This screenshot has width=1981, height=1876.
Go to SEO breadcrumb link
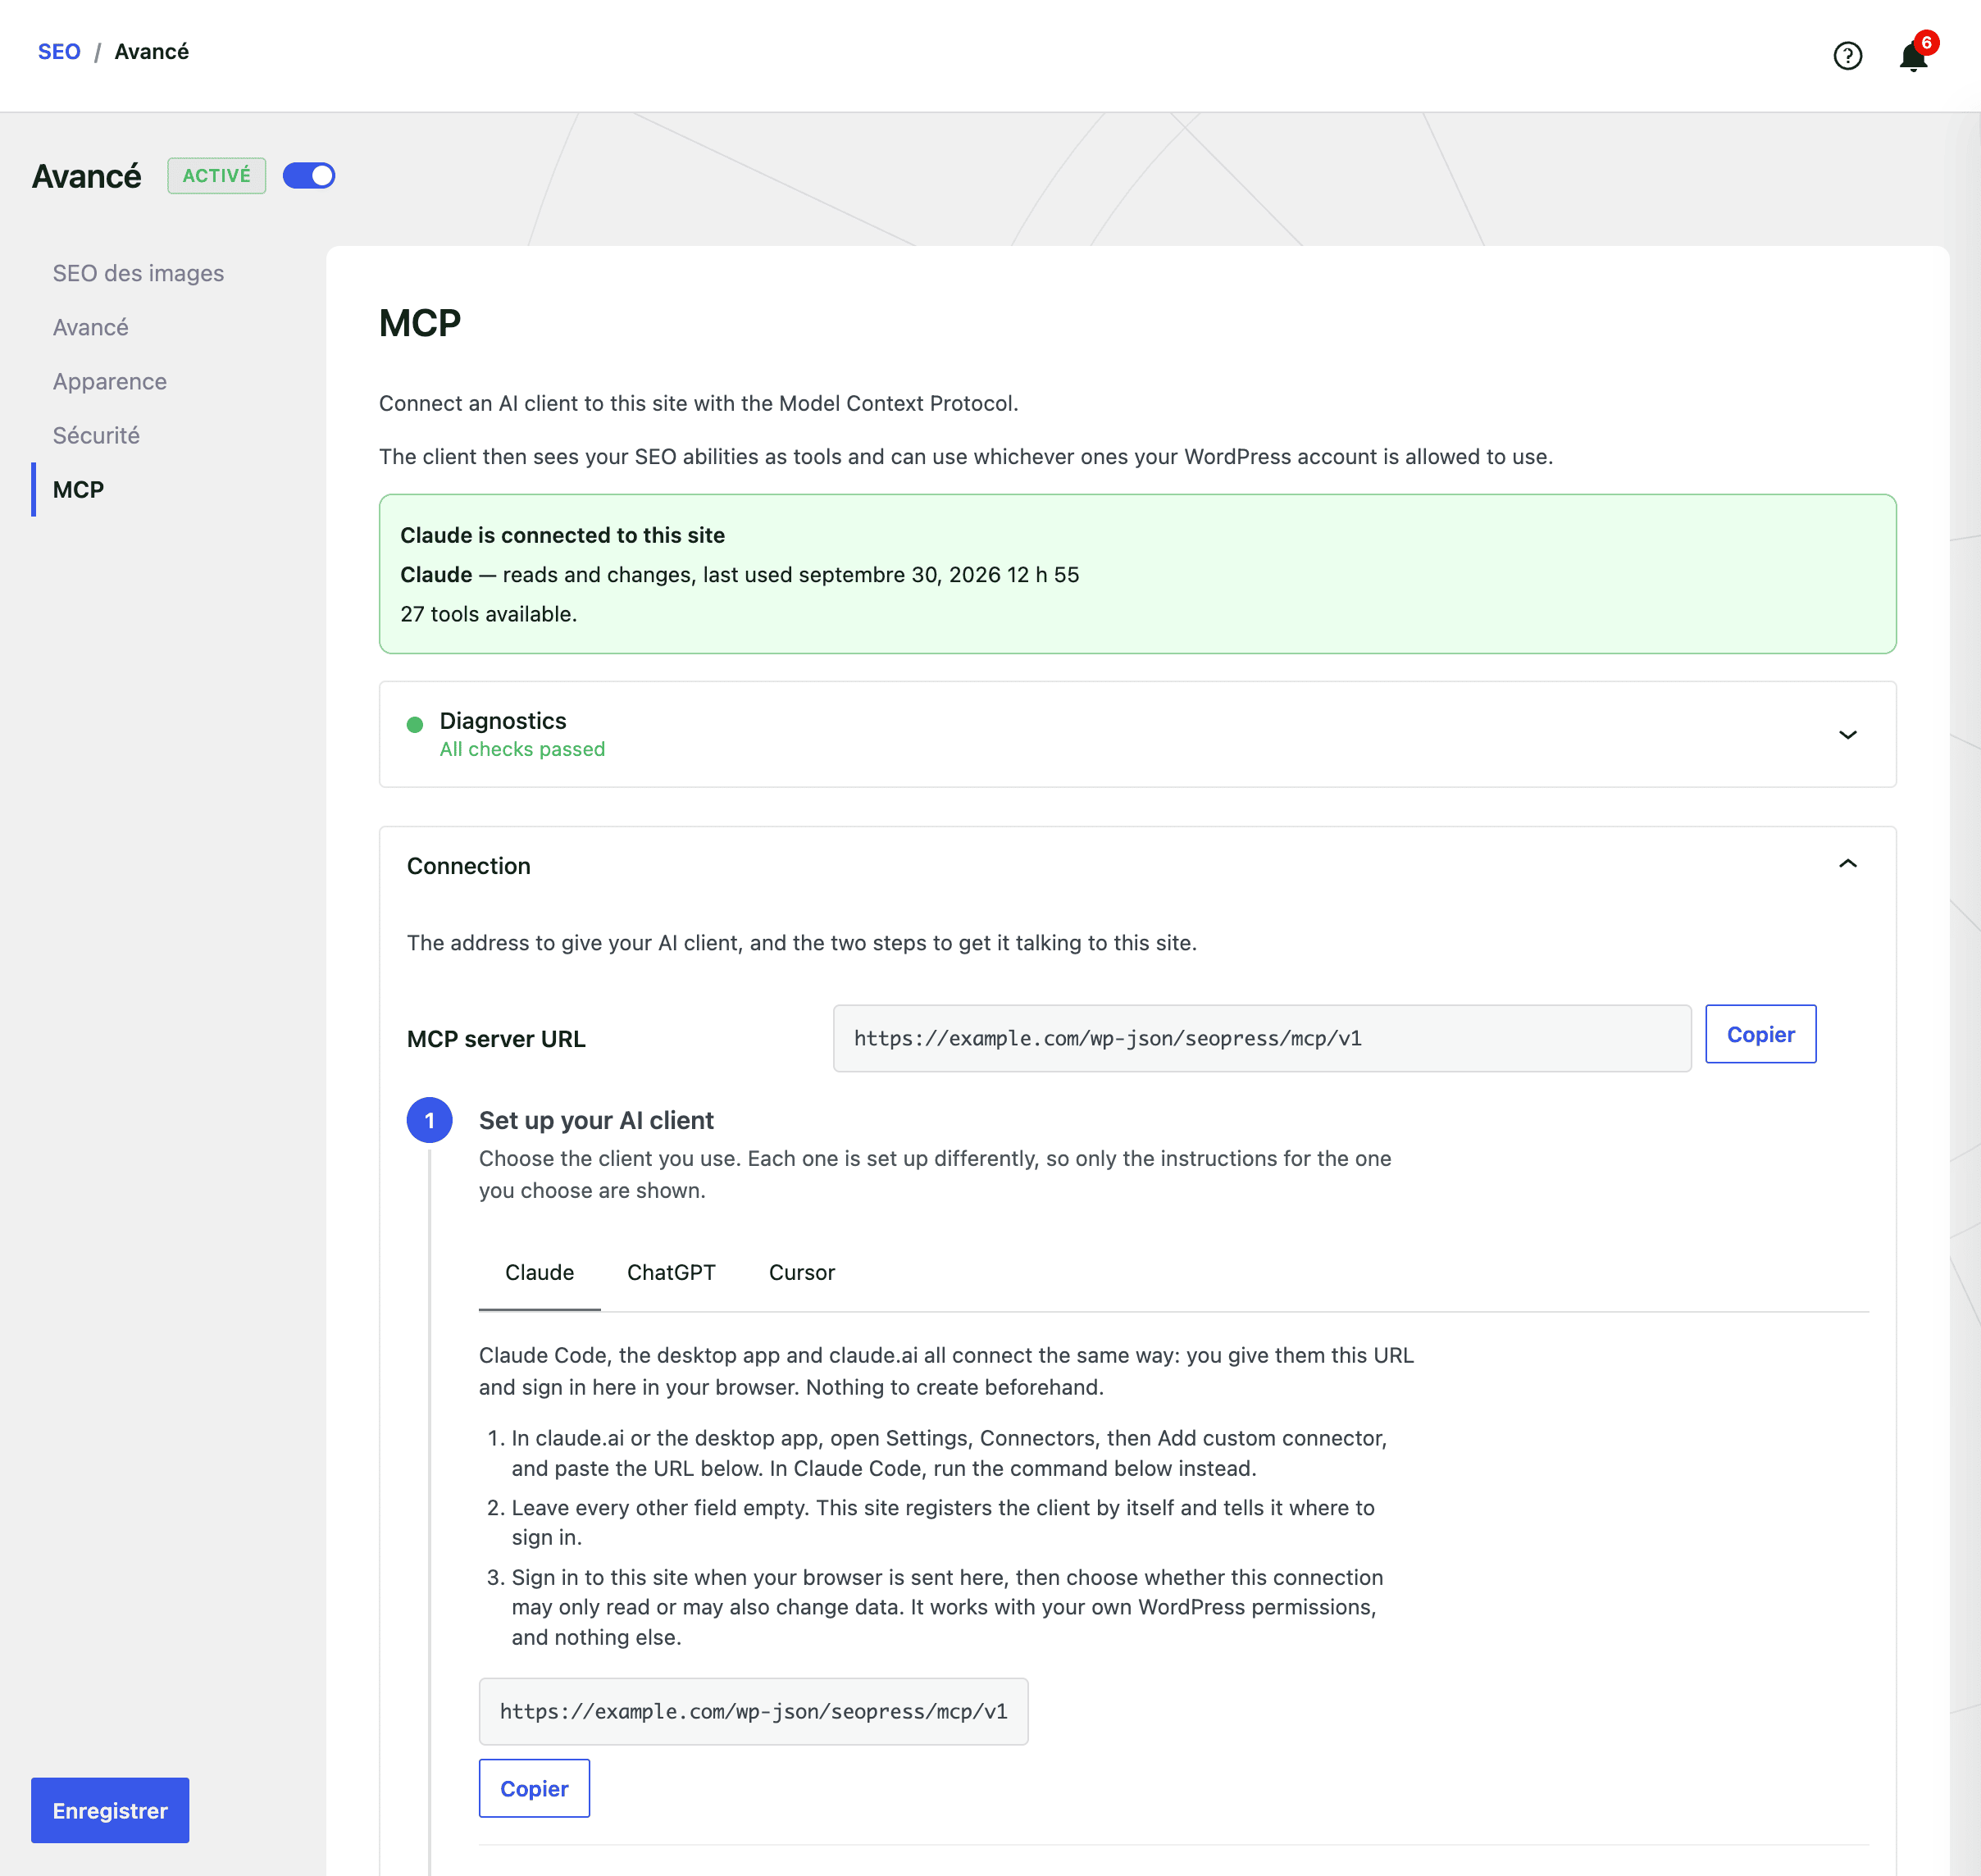coord(59,52)
